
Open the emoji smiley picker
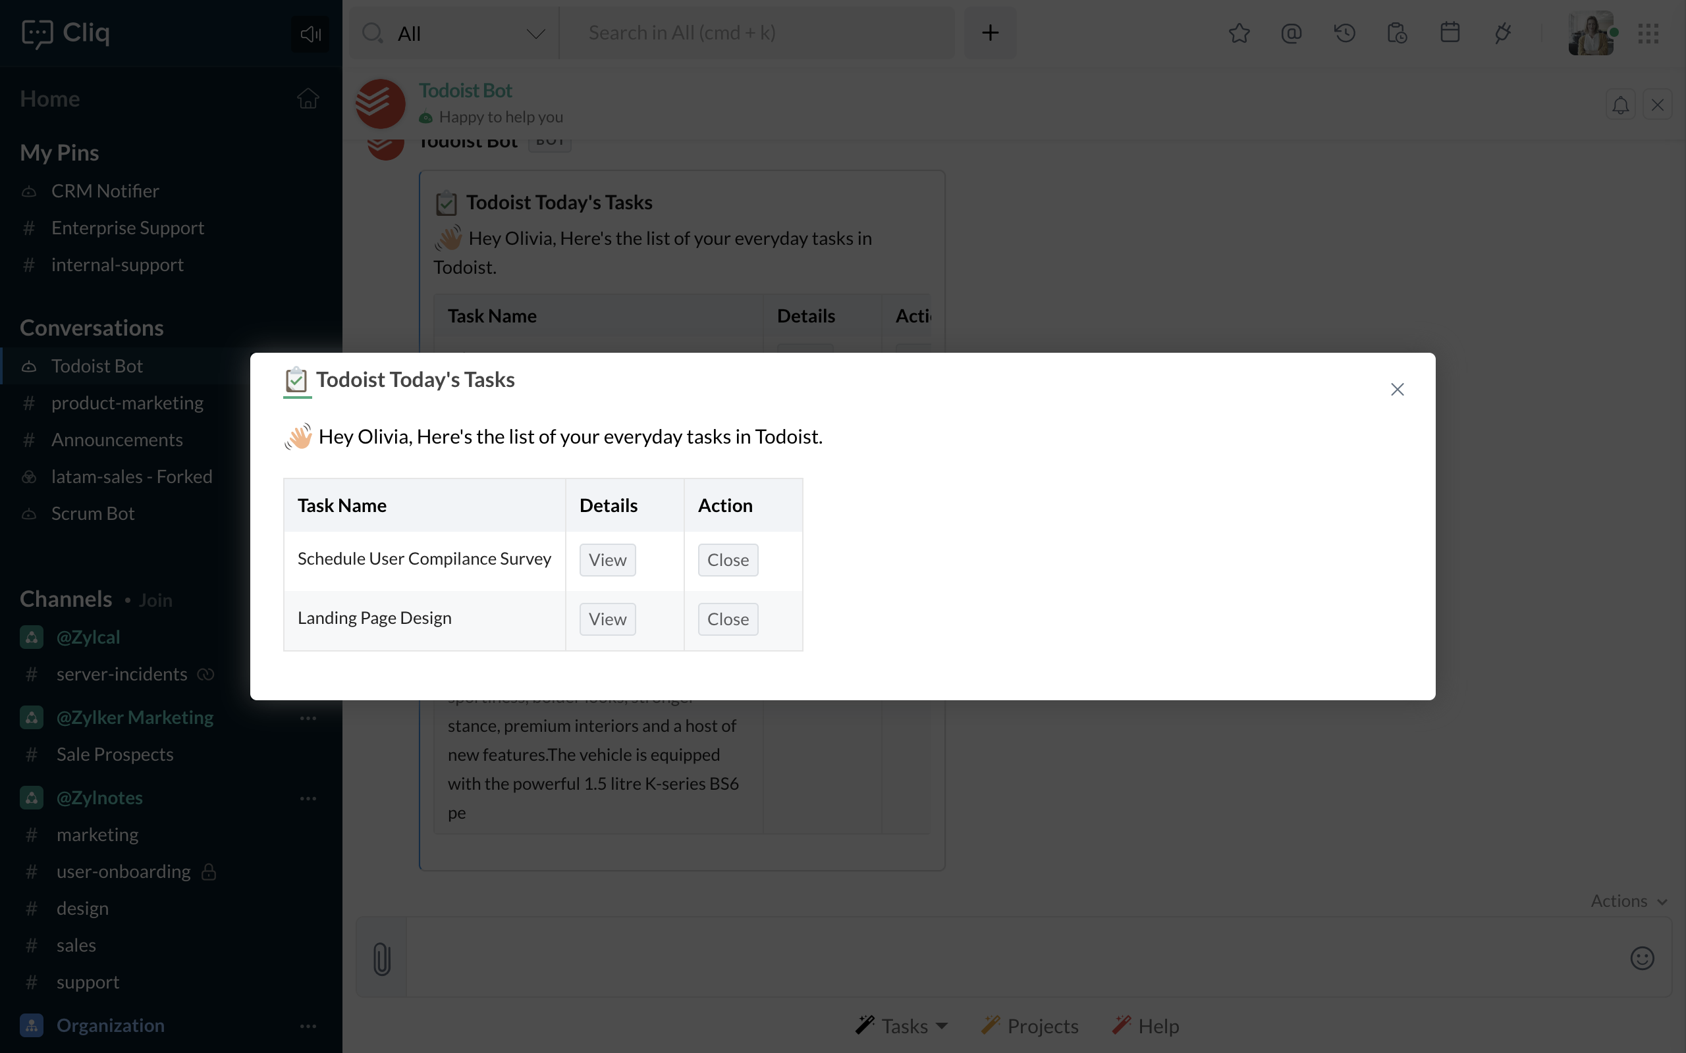coord(1642,958)
